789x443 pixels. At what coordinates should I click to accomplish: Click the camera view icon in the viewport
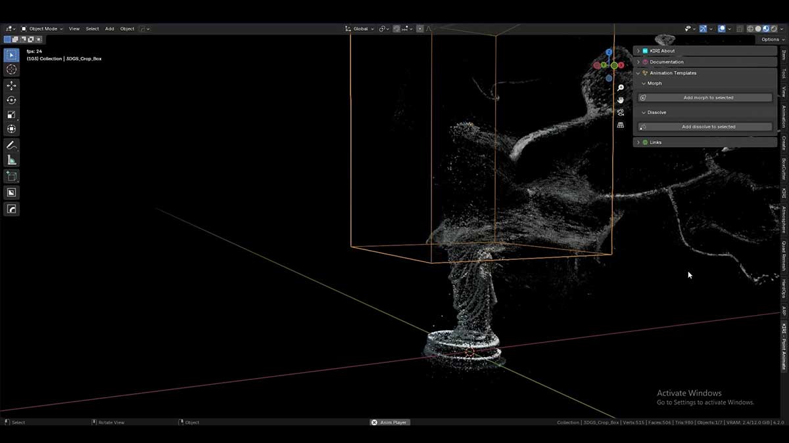(x=620, y=112)
